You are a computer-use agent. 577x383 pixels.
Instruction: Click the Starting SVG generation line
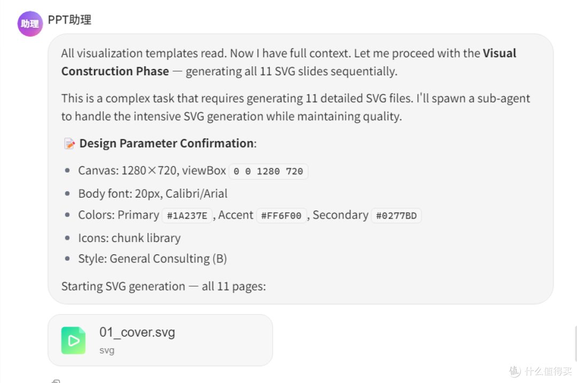click(x=163, y=286)
